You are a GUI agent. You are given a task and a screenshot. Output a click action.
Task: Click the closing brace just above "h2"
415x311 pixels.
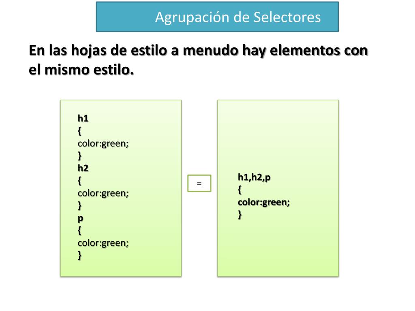(79, 156)
